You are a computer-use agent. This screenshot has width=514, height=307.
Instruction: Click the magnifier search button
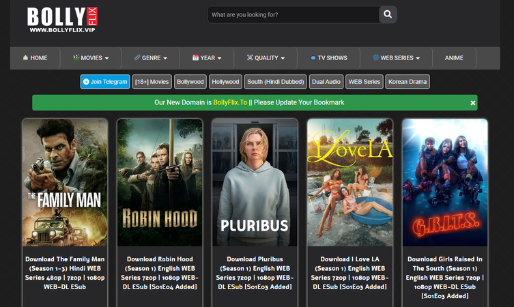click(388, 14)
